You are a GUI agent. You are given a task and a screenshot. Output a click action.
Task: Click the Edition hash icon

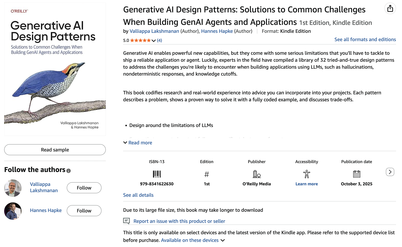(x=207, y=174)
